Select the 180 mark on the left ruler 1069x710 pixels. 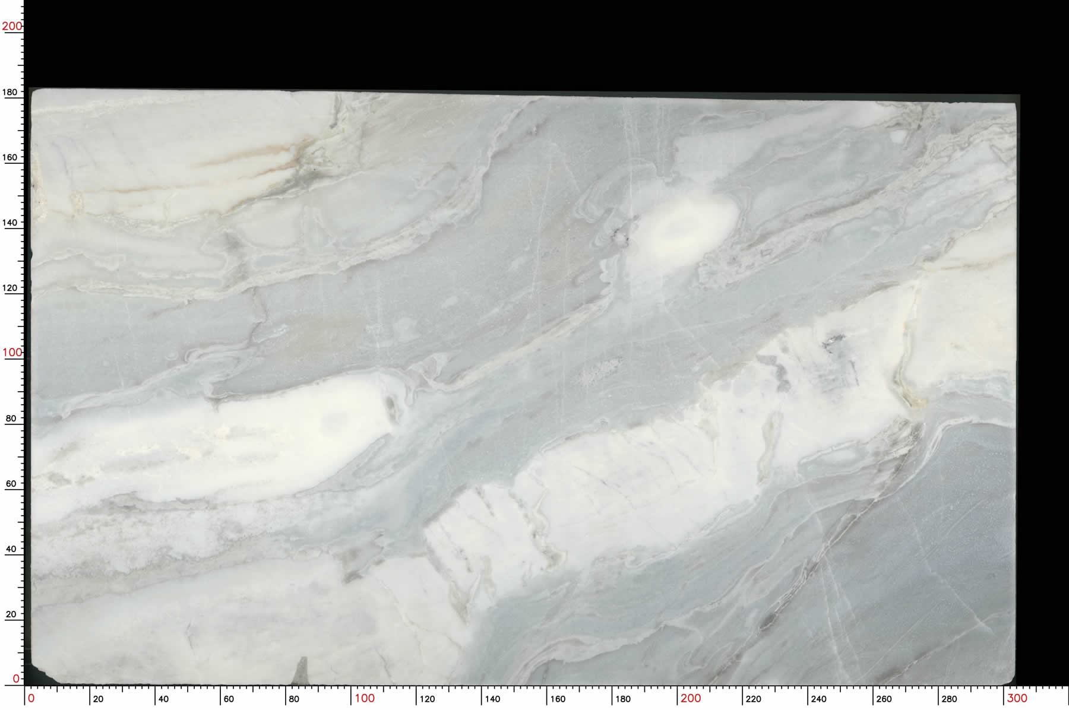click(x=11, y=92)
